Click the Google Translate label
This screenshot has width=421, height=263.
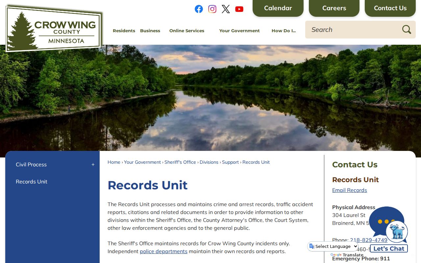pos(347,255)
